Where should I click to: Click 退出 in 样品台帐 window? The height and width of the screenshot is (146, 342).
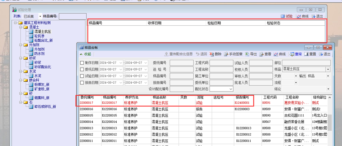pos(325,54)
